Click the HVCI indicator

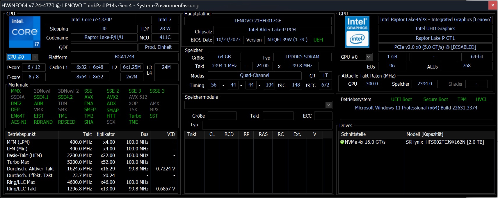[x=481, y=99]
